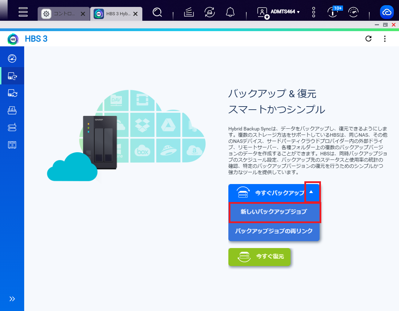
Task: Open the myQNAPcloud blue cloud icon
Action: pos(387,12)
